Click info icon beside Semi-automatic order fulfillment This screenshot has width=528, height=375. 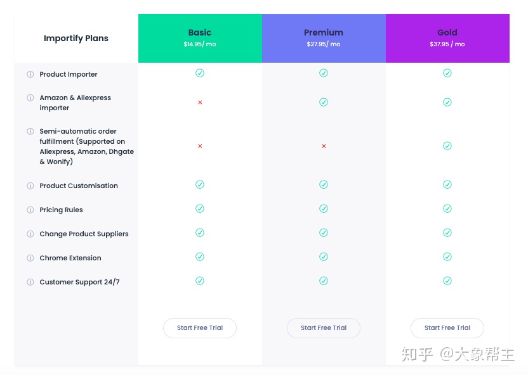click(30, 132)
